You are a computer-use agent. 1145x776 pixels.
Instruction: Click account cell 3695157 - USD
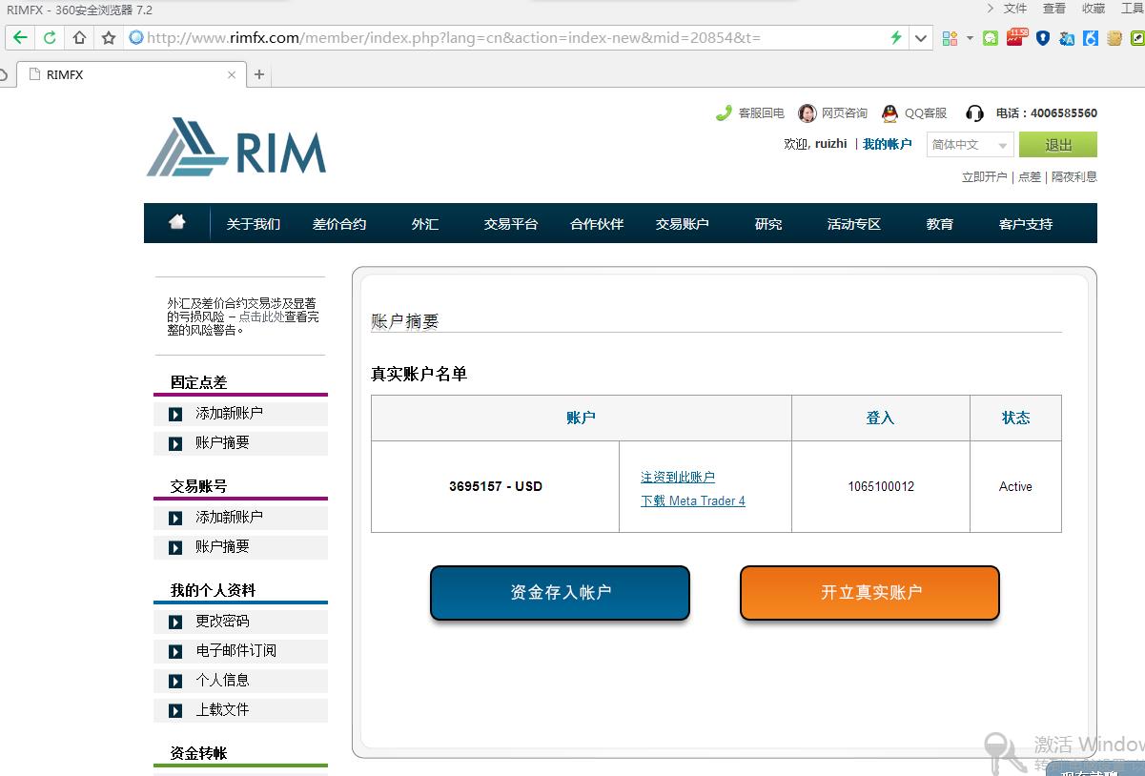(496, 486)
